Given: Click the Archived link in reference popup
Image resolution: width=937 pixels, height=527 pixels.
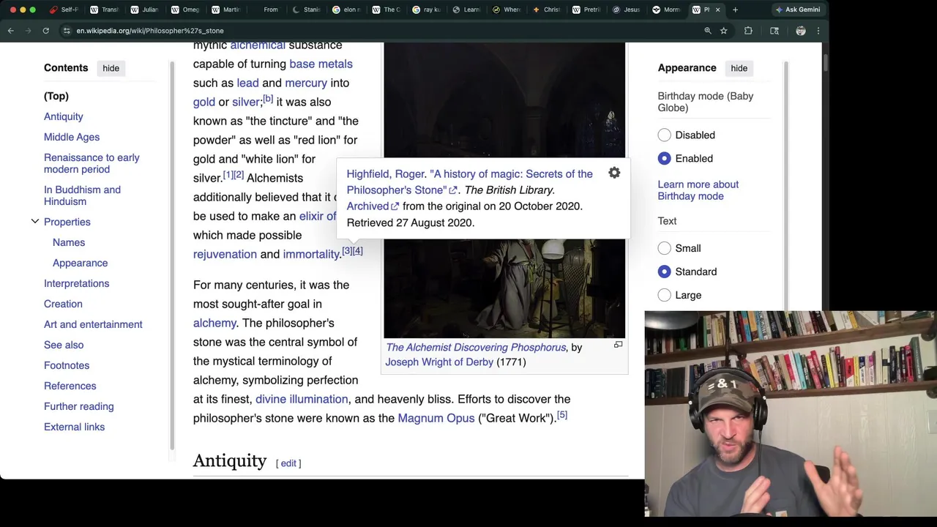Looking at the screenshot, I should point(367,206).
